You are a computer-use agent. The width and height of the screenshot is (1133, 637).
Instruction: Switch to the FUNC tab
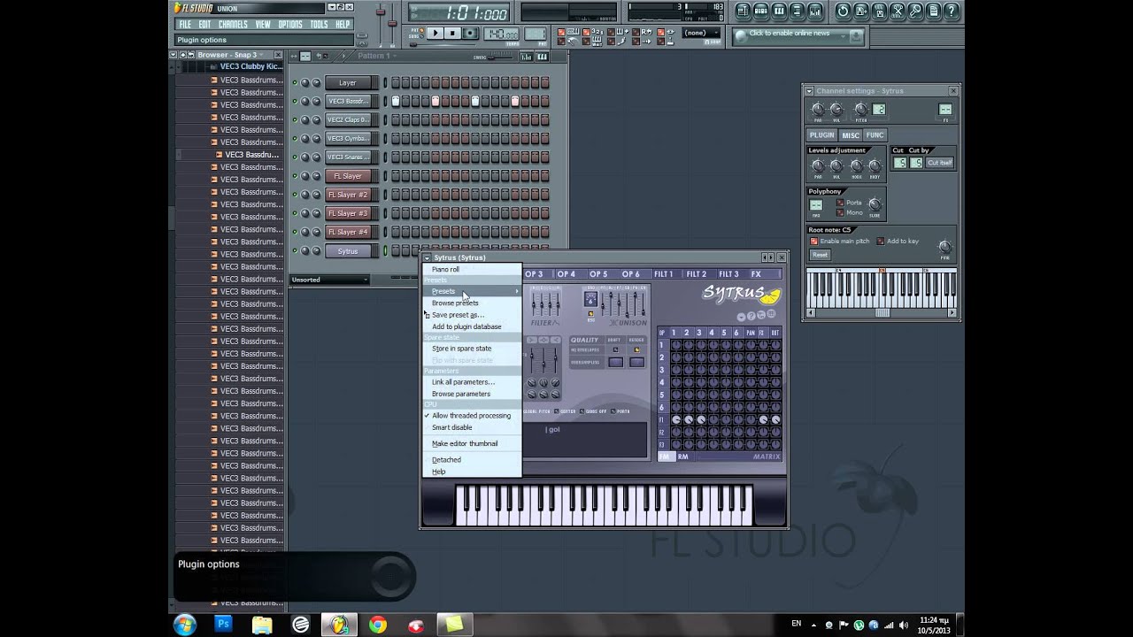[x=875, y=135]
